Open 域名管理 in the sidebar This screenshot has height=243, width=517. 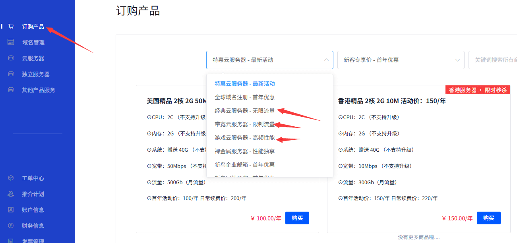click(33, 42)
